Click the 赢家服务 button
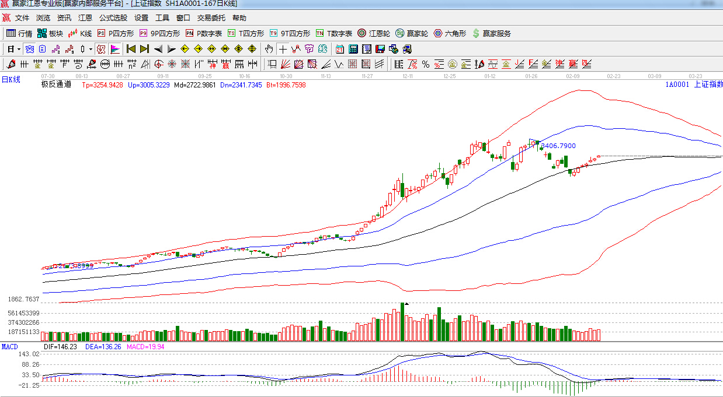The height and width of the screenshot is (397, 723). coord(491,33)
